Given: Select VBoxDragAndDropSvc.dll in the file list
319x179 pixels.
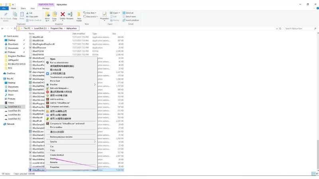Looking at the screenshot, I should point(43,44).
